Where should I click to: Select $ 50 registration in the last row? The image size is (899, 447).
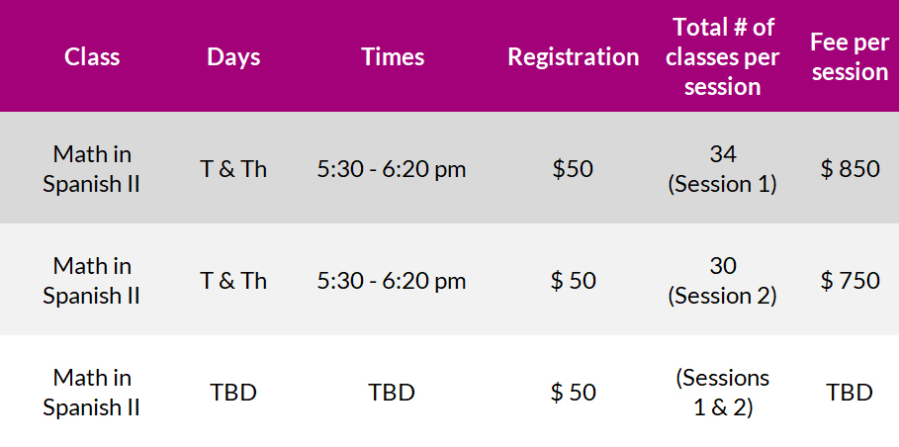pos(573,393)
